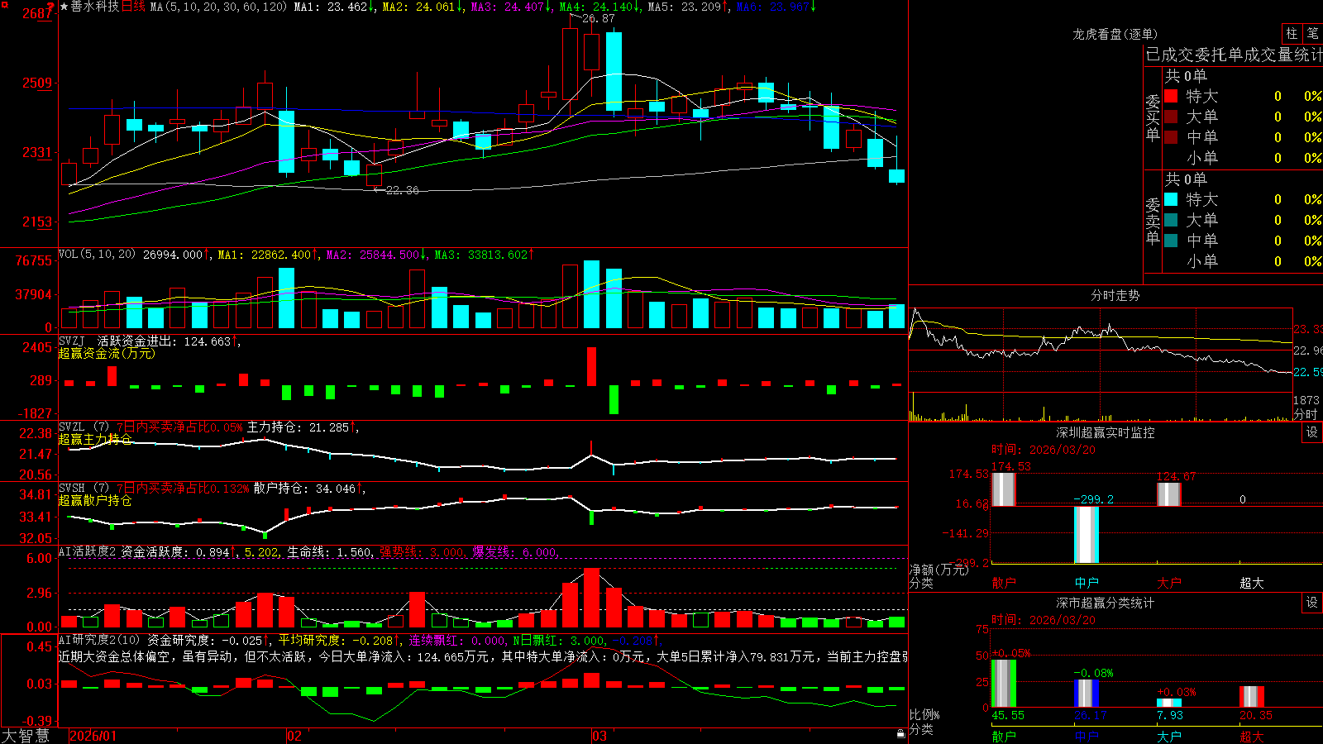
Task: Click the green 散户 45.55 percentage bar
Action: pos(1003,683)
